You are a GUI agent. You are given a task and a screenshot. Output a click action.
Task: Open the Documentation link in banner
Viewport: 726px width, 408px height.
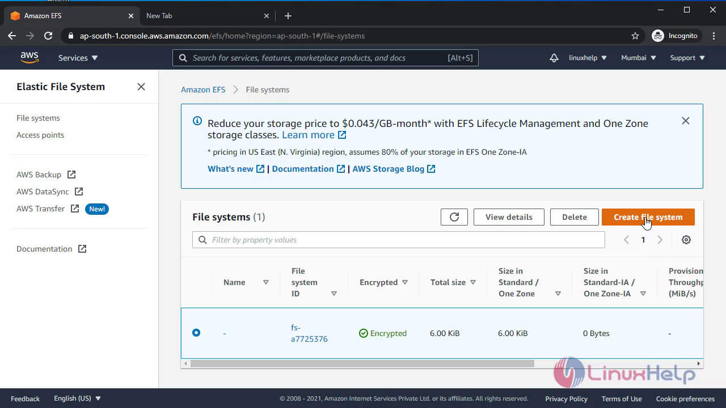309,169
